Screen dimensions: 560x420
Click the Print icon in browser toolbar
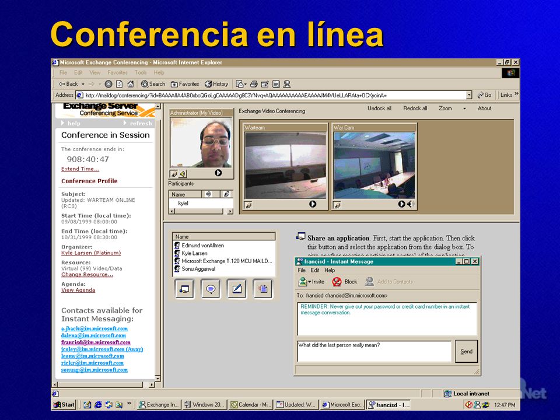pos(254,84)
